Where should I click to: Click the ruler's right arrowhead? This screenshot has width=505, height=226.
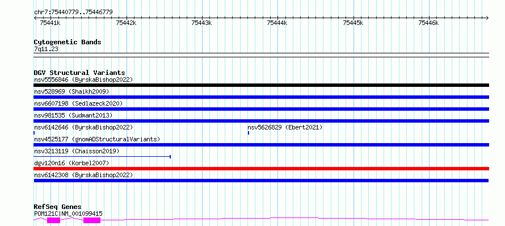coord(487,18)
